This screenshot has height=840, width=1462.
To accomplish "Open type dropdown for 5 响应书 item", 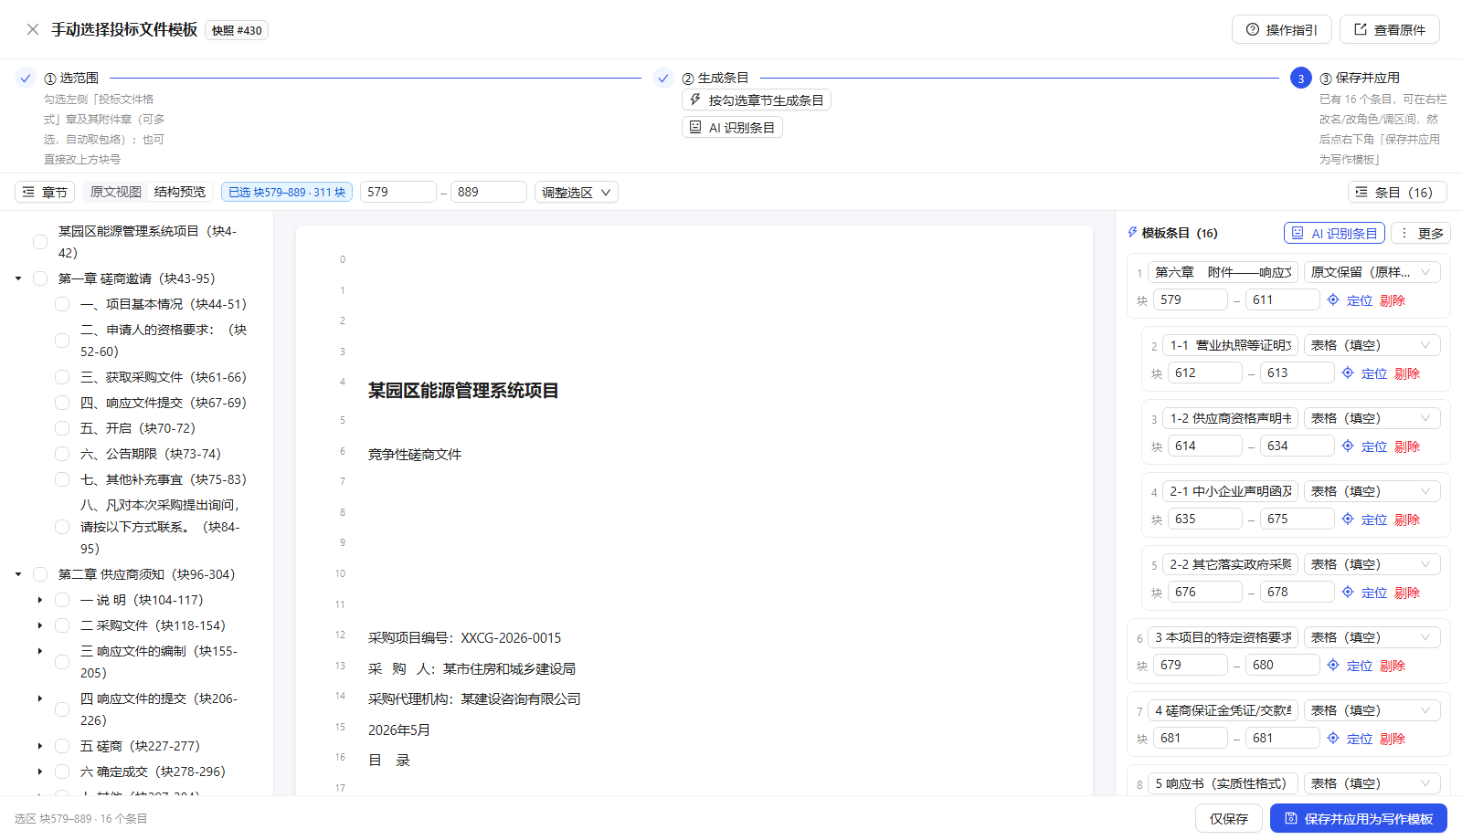I will pyautogui.click(x=1372, y=783).
